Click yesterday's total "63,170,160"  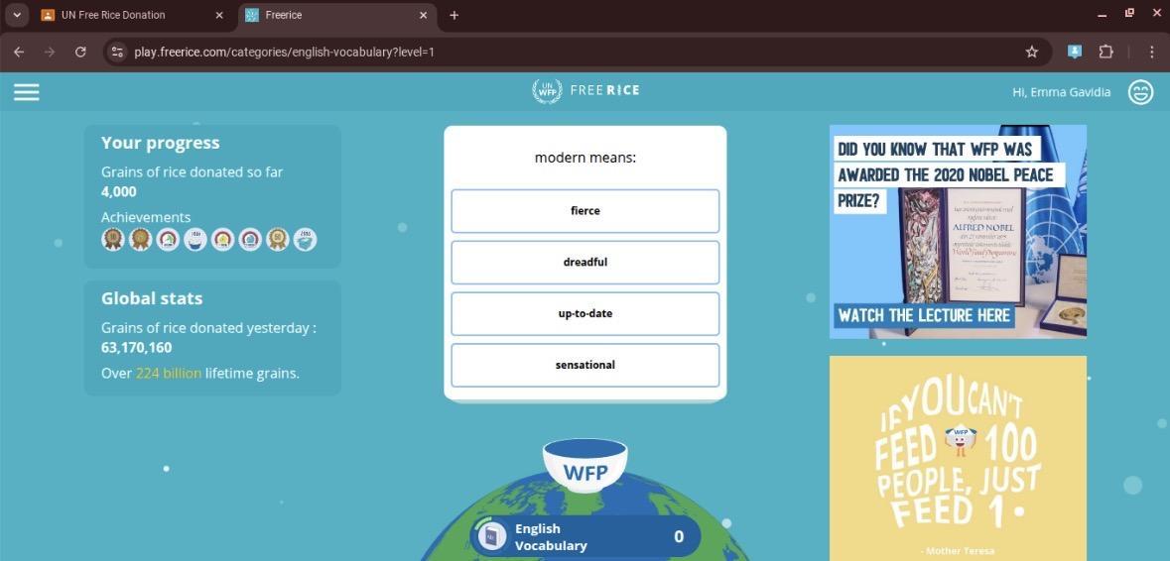137,347
